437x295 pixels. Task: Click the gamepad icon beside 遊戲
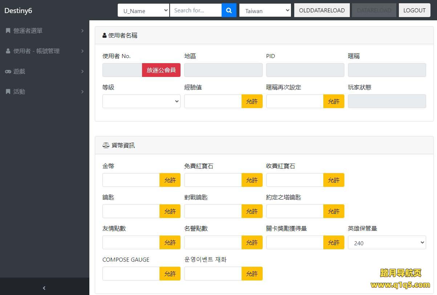tap(8, 71)
